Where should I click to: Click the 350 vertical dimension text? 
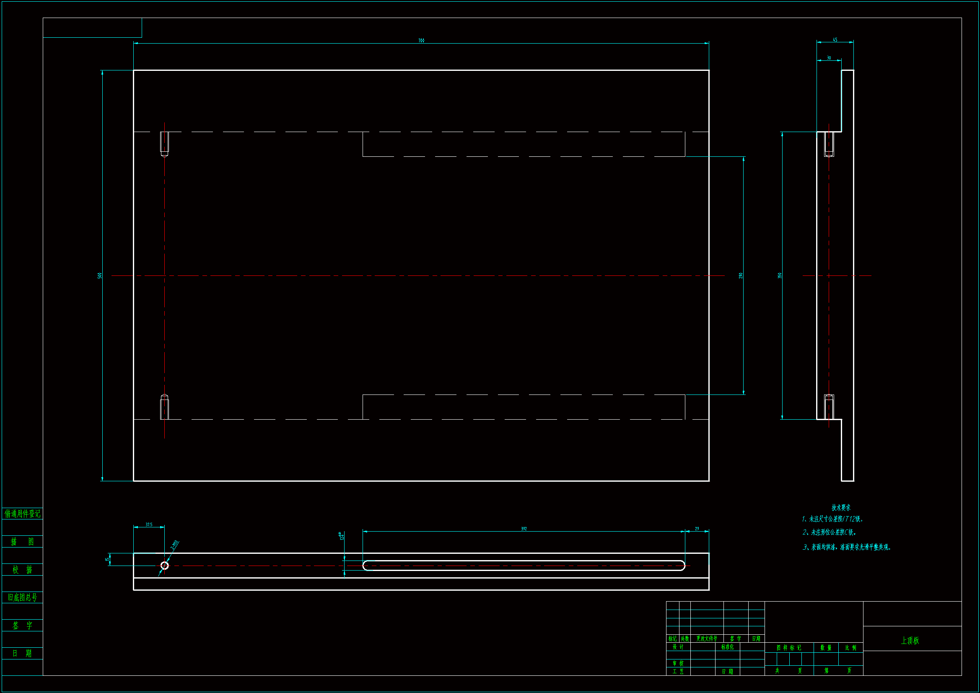780,276
